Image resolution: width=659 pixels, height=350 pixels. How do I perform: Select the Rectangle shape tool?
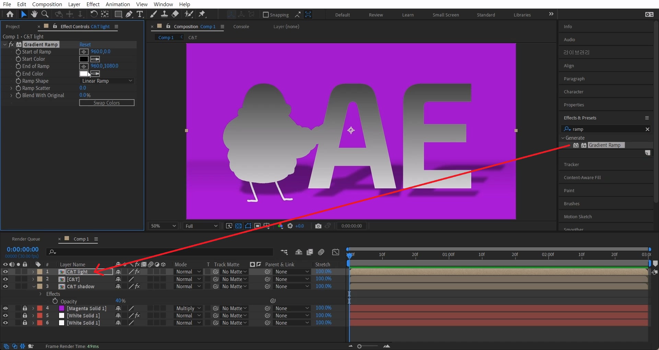[118, 14]
